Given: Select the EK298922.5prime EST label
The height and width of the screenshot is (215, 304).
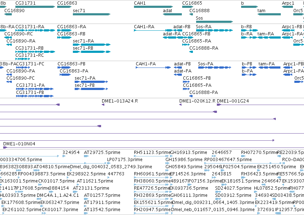Looking at the screenshot, I should 86,174.
